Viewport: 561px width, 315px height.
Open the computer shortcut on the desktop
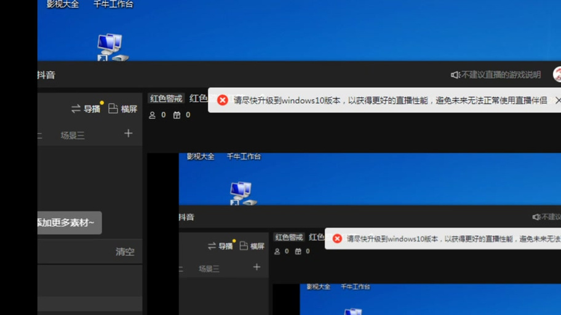pyautogui.click(x=113, y=47)
